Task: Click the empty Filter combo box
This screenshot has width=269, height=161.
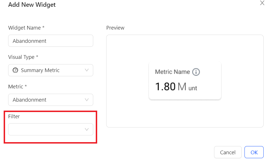Action: (x=51, y=129)
